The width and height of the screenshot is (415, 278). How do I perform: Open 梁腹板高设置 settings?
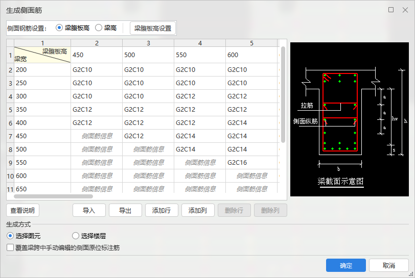click(153, 29)
